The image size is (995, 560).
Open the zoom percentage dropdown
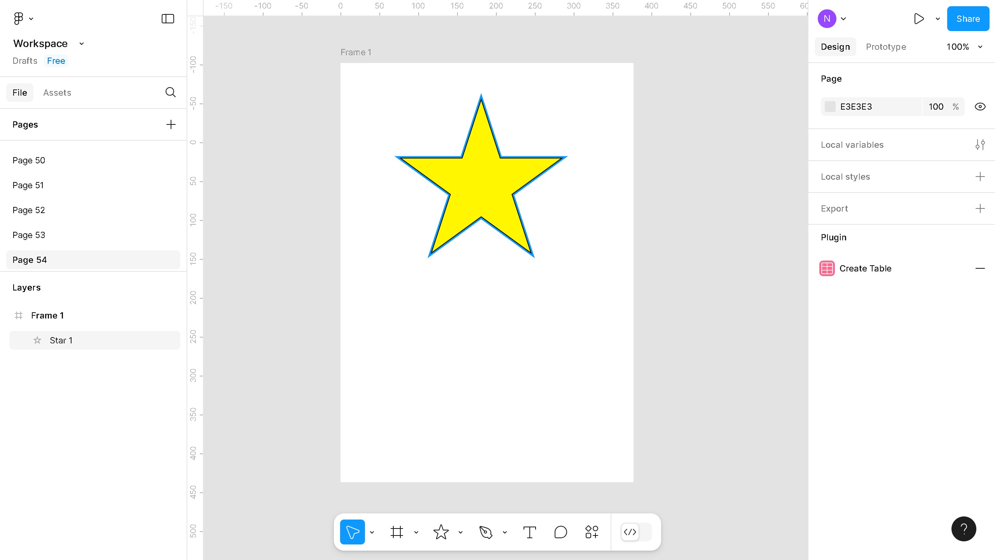click(964, 47)
